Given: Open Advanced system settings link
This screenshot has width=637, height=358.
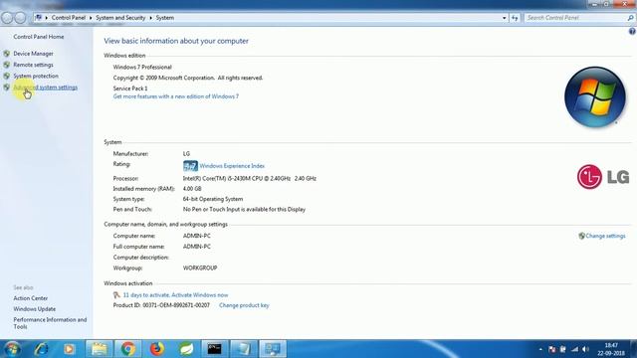Looking at the screenshot, I should click(46, 88).
